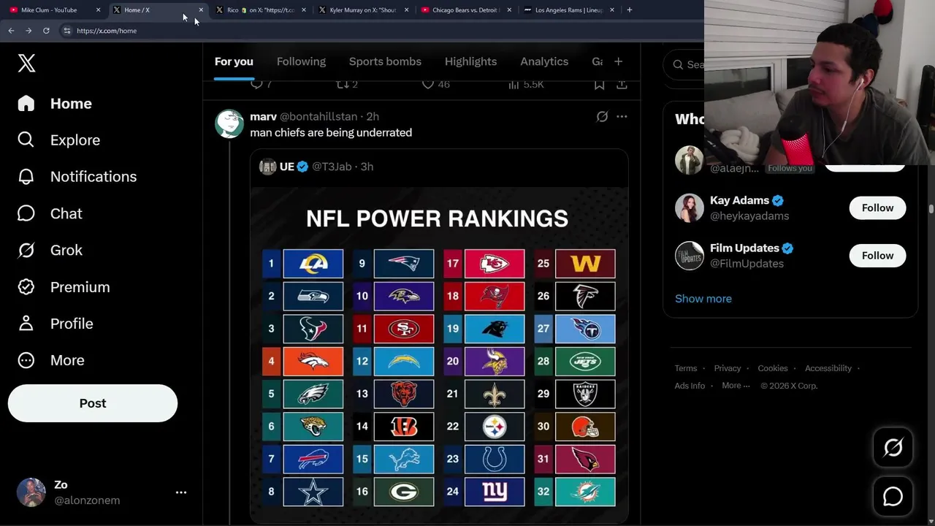The image size is (935, 526).
Task: Repost the tweet with 2 reposts
Action: (x=346, y=84)
